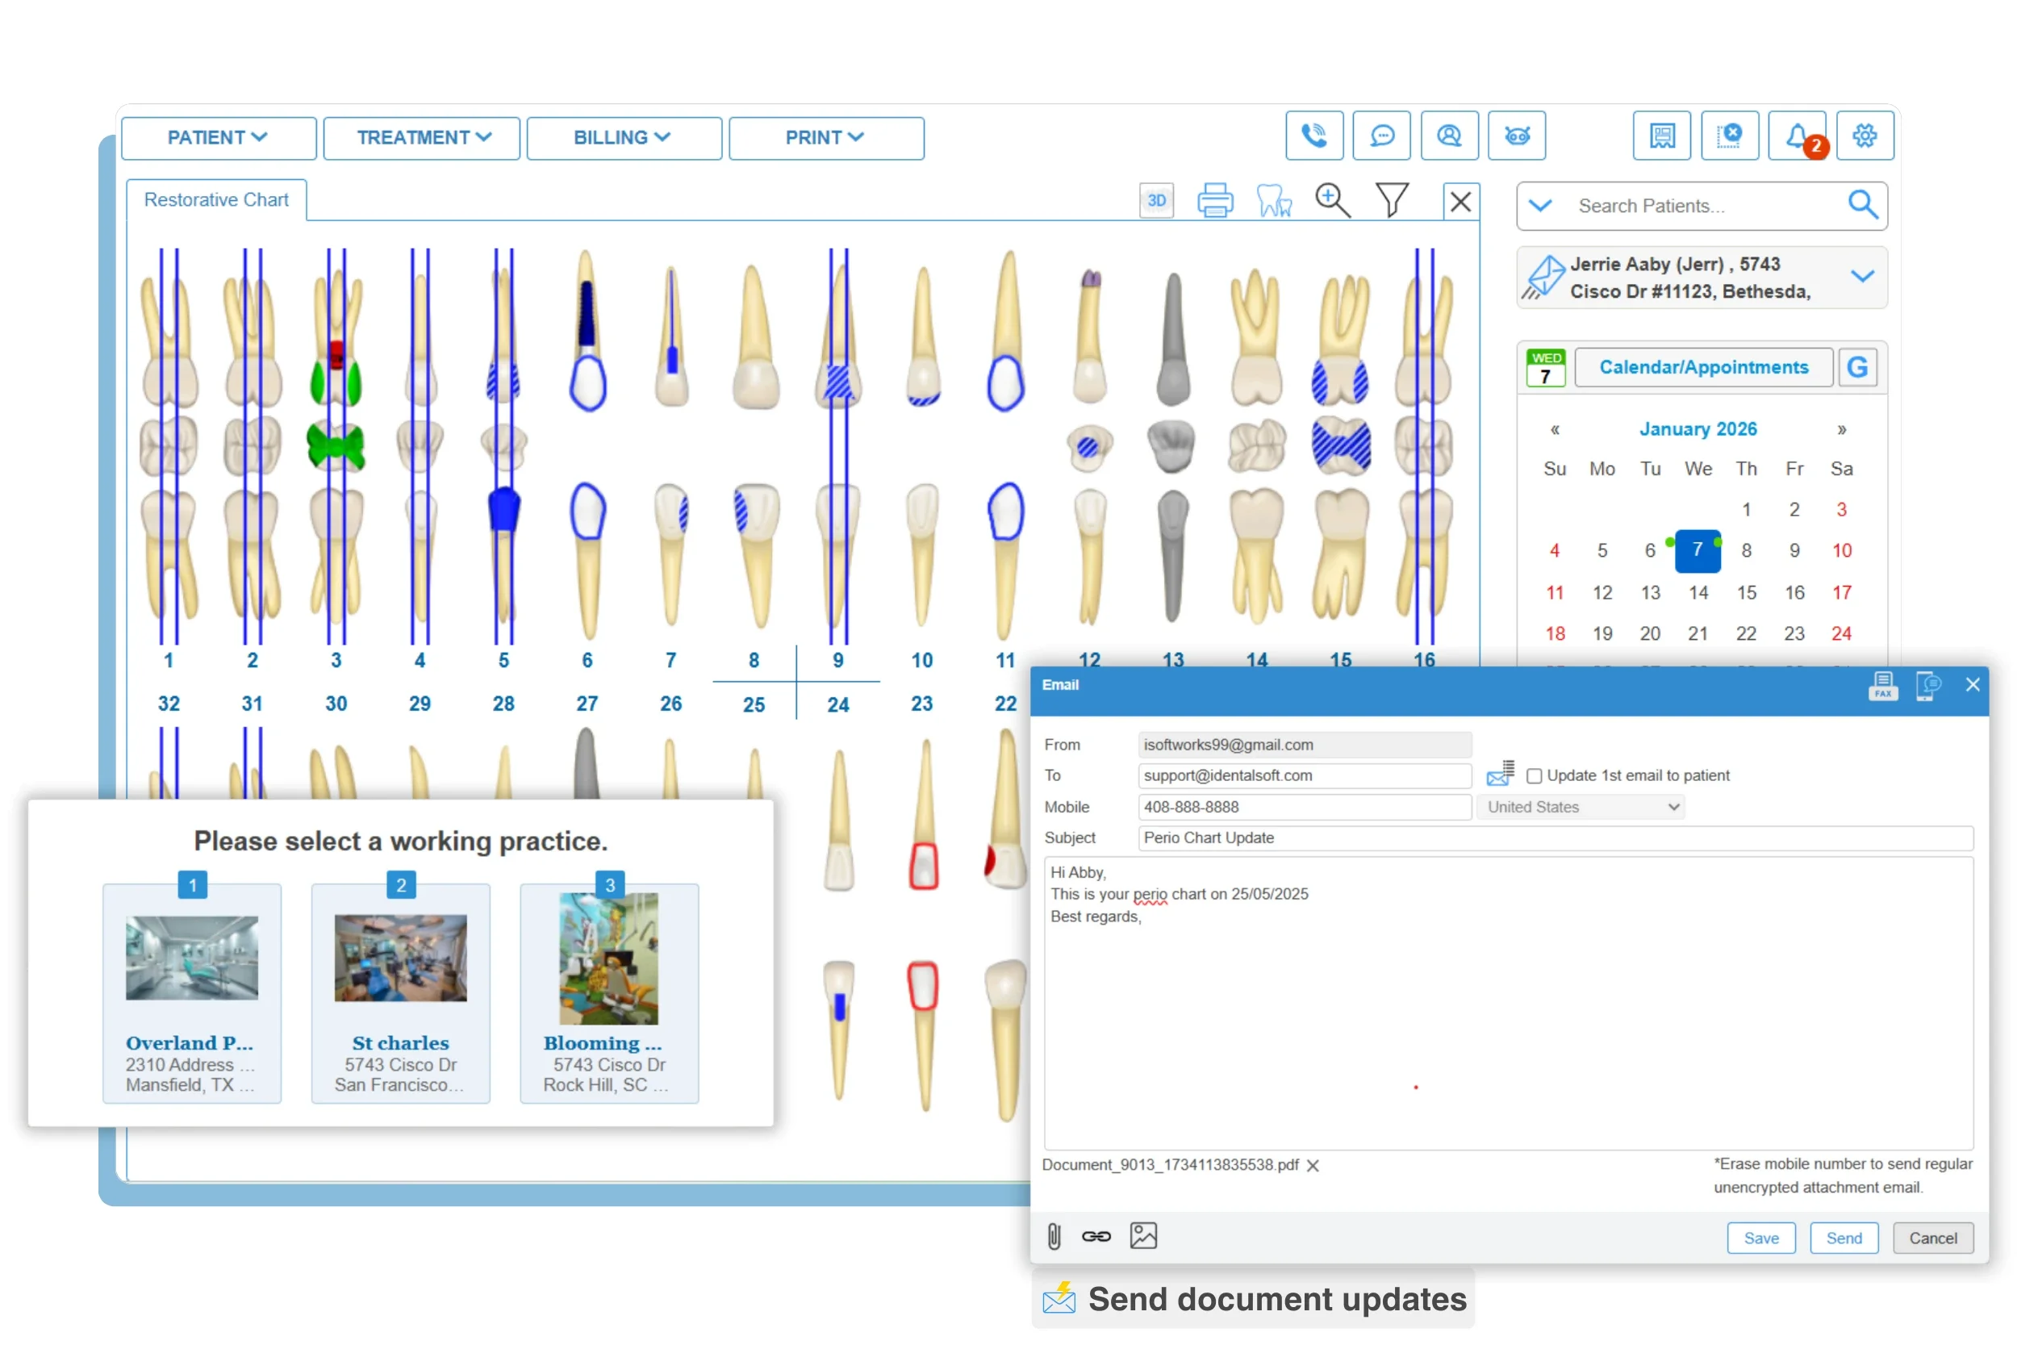Select the St charles practice thumbnail
Image resolution: width=2017 pixels, height=1345 pixels.
[400, 957]
